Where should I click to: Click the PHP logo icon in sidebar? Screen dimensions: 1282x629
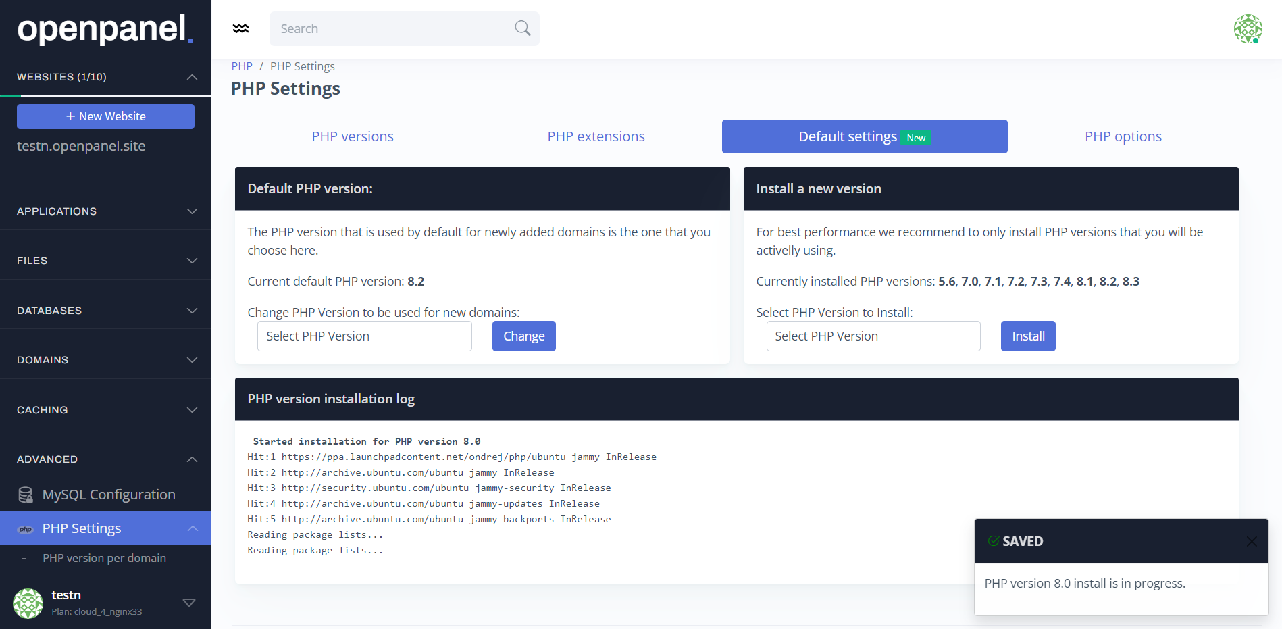(26, 529)
